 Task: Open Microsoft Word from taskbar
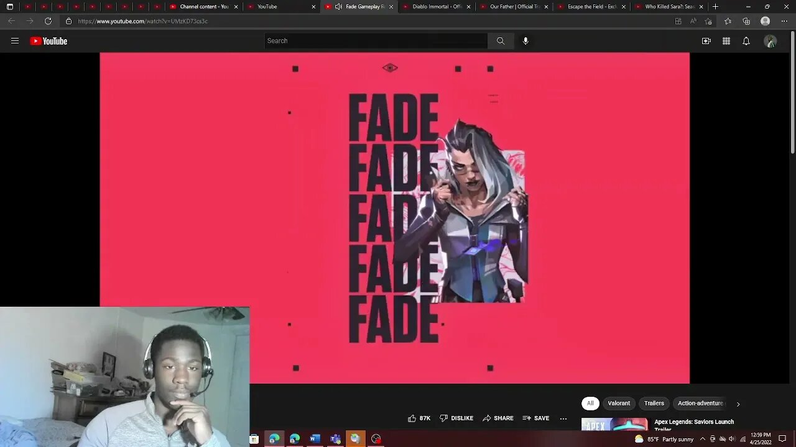point(315,439)
